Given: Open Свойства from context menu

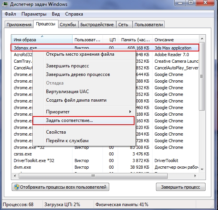Looking at the screenshot, I should (84, 132).
